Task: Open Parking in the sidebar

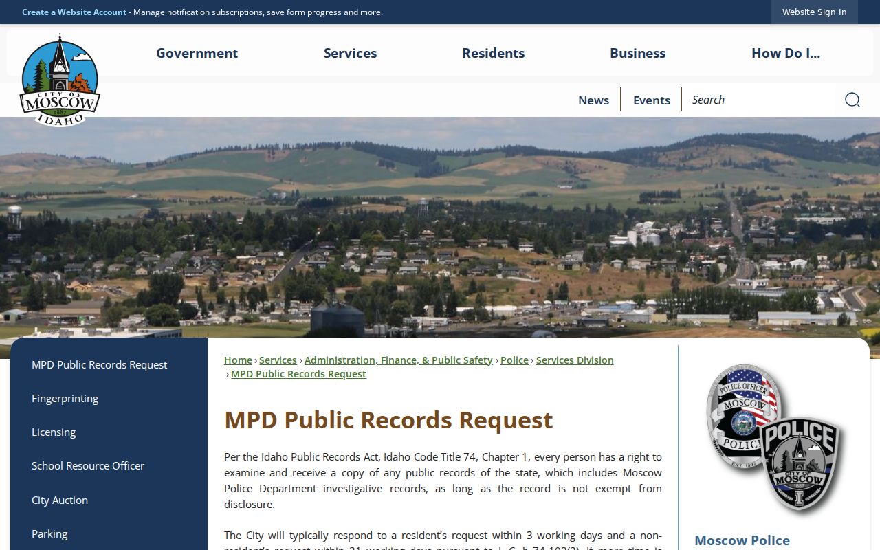Action: tap(109, 533)
